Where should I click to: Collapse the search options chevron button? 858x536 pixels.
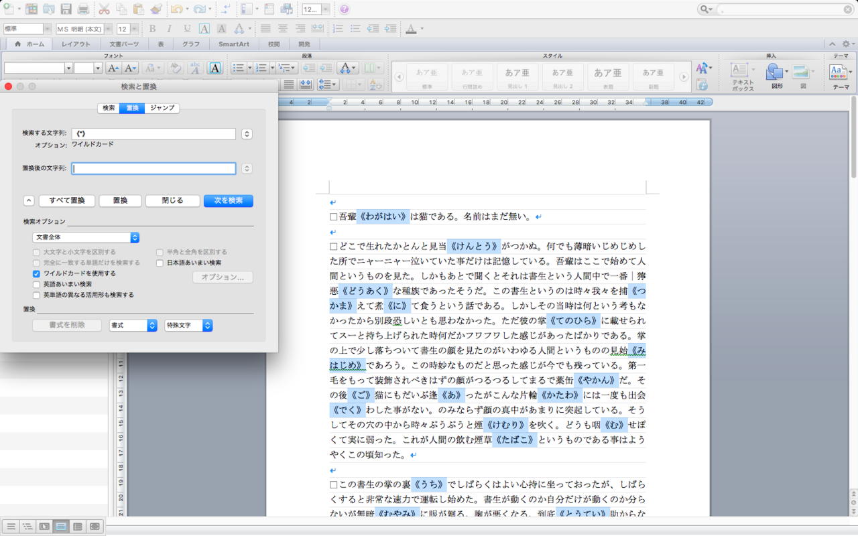29,201
